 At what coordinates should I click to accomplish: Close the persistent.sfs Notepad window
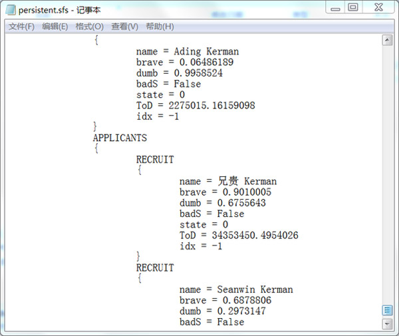tap(378, 7)
